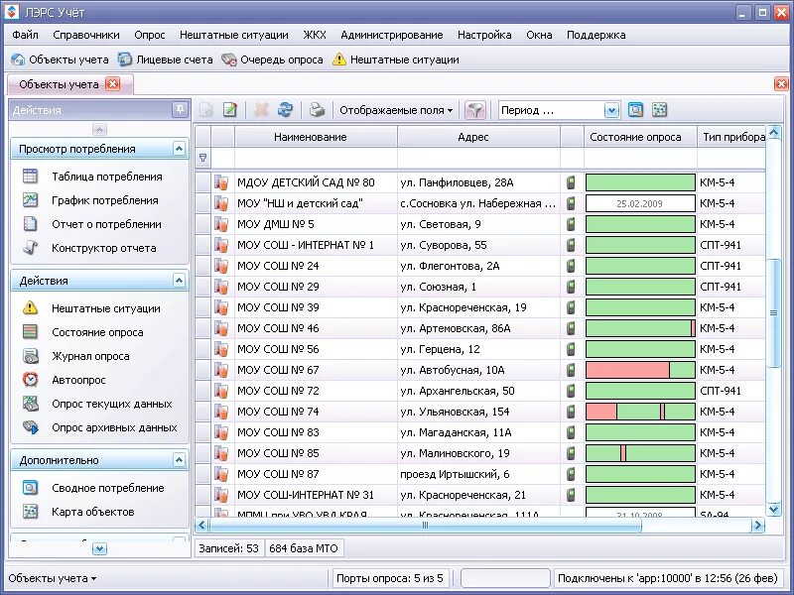
Task: Click address ул. Магаданская, 11А
Action: [456, 432]
